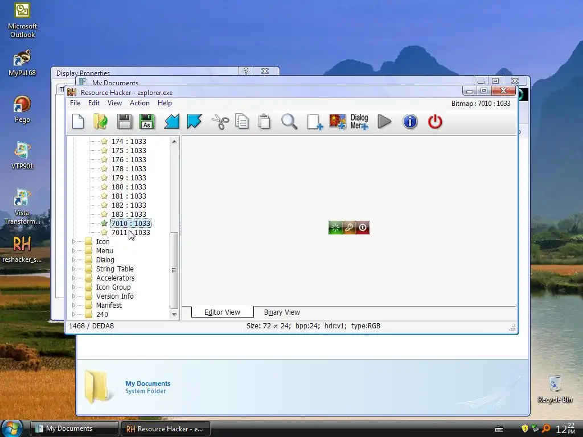Image resolution: width=583 pixels, height=437 pixels.
Task: Open the Recycle Bin
Action: click(x=555, y=389)
